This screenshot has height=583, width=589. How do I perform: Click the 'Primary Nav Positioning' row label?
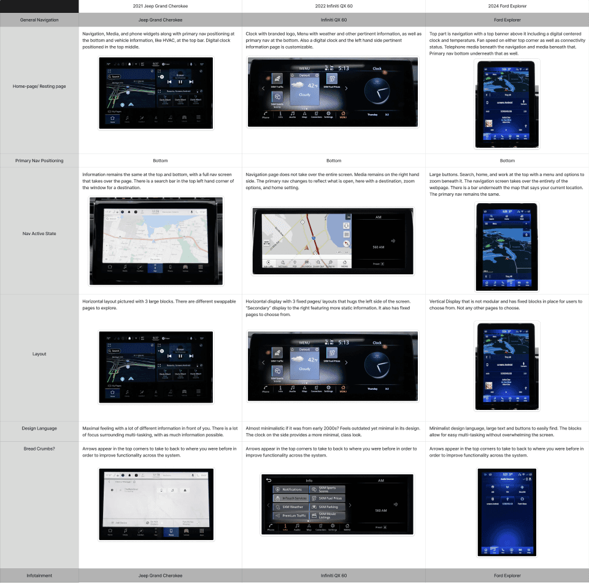39,160
